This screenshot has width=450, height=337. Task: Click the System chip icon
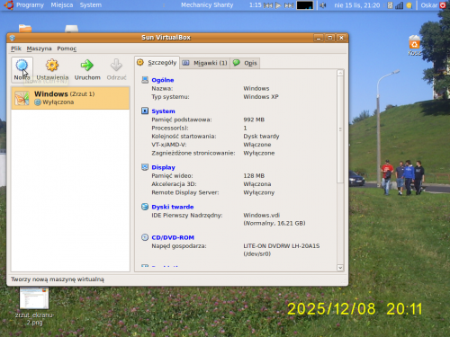tap(145, 111)
